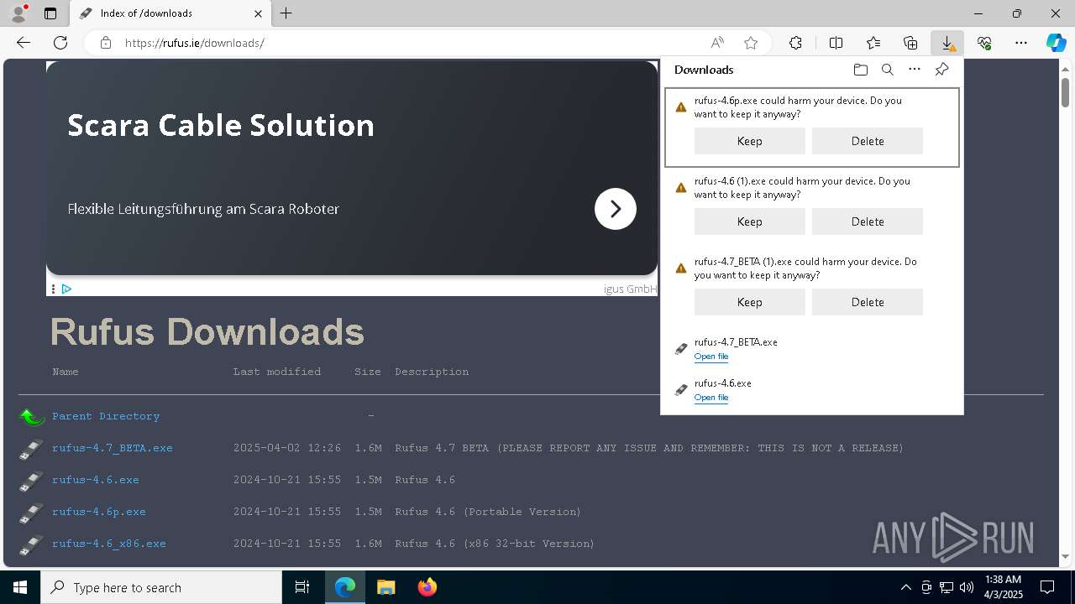Open a new tab with plus icon

(286, 13)
